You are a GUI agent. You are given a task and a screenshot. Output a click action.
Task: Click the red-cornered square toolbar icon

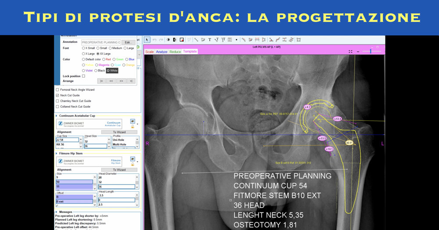(182, 40)
